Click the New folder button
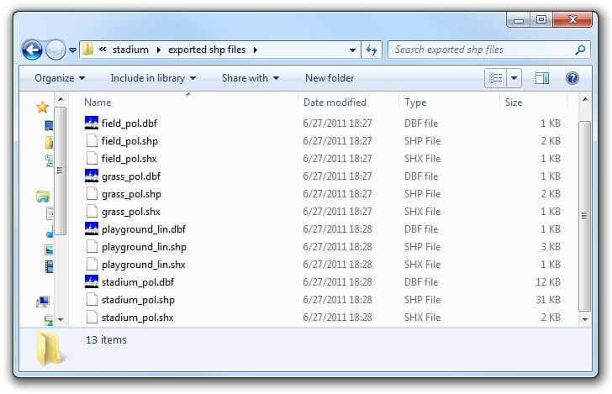Viewport: 612px width, 394px height. click(x=330, y=78)
